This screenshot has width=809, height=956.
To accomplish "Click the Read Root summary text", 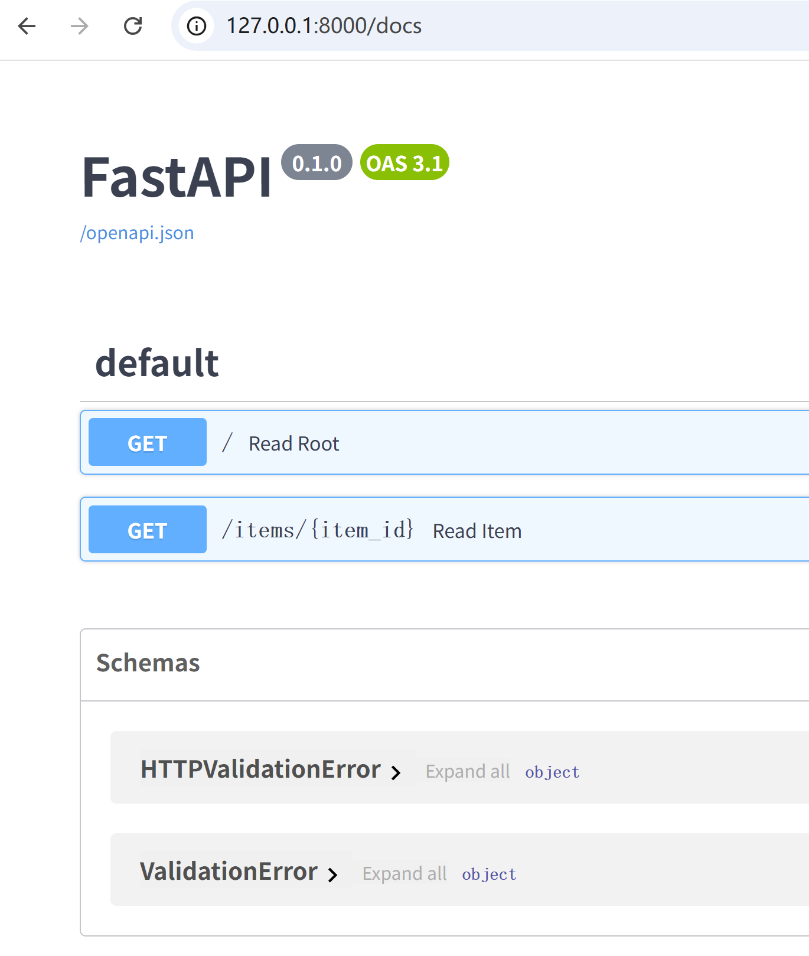I will pyautogui.click(x=294, y=443).
